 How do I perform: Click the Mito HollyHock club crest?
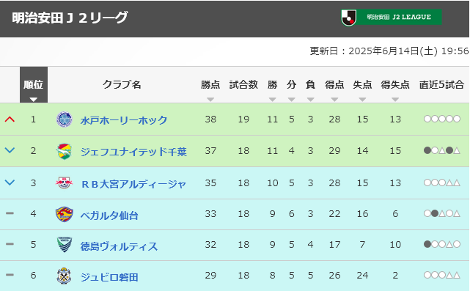pyautogui.click(x=64, y=119)
